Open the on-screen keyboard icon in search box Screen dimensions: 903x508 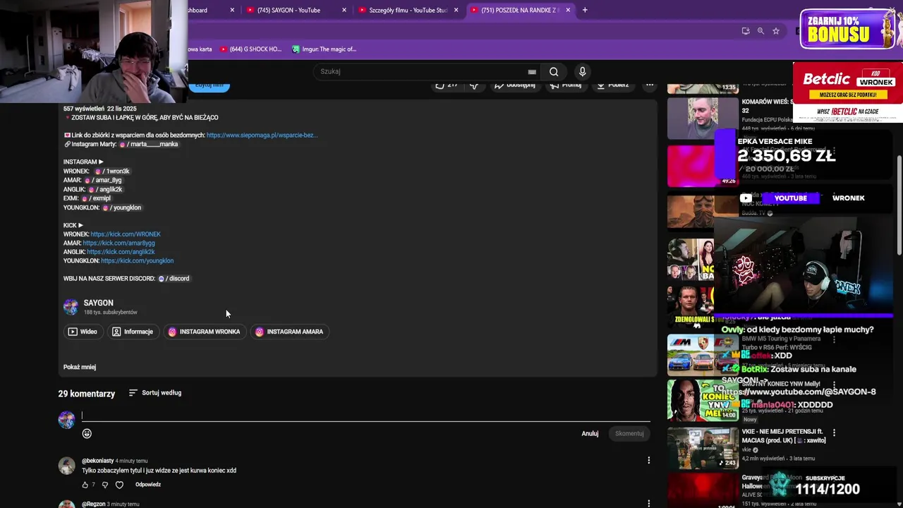coord(532,71)
